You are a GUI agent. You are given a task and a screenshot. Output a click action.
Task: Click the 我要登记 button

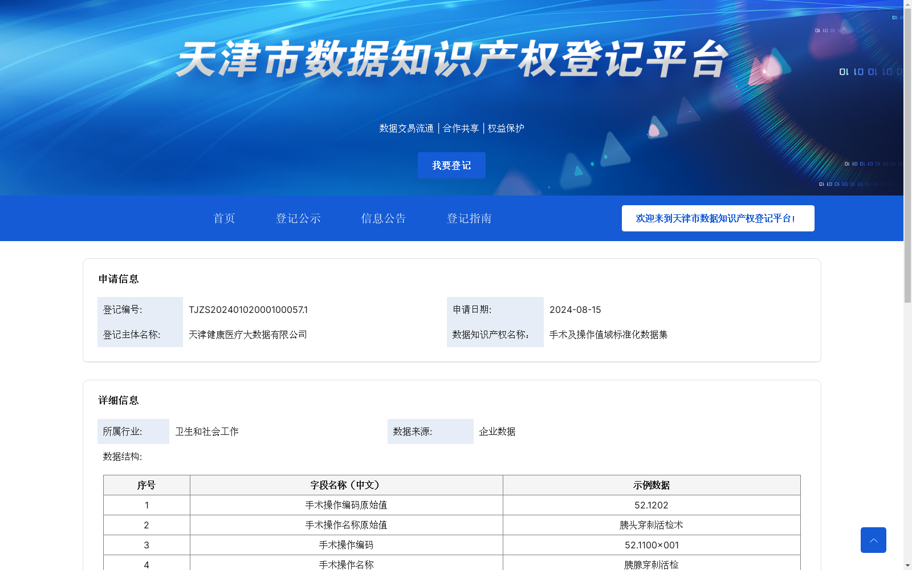pos(451,165)
